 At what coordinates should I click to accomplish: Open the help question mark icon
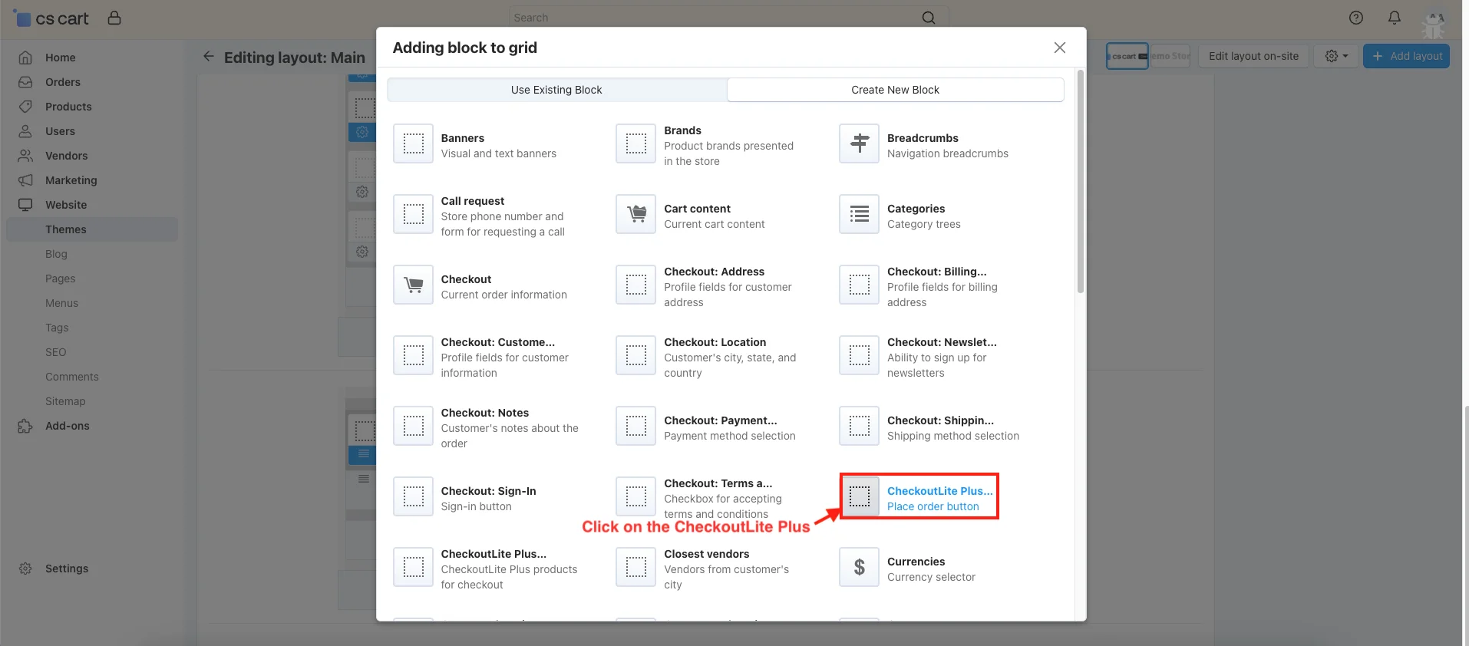pos(1355,18)
